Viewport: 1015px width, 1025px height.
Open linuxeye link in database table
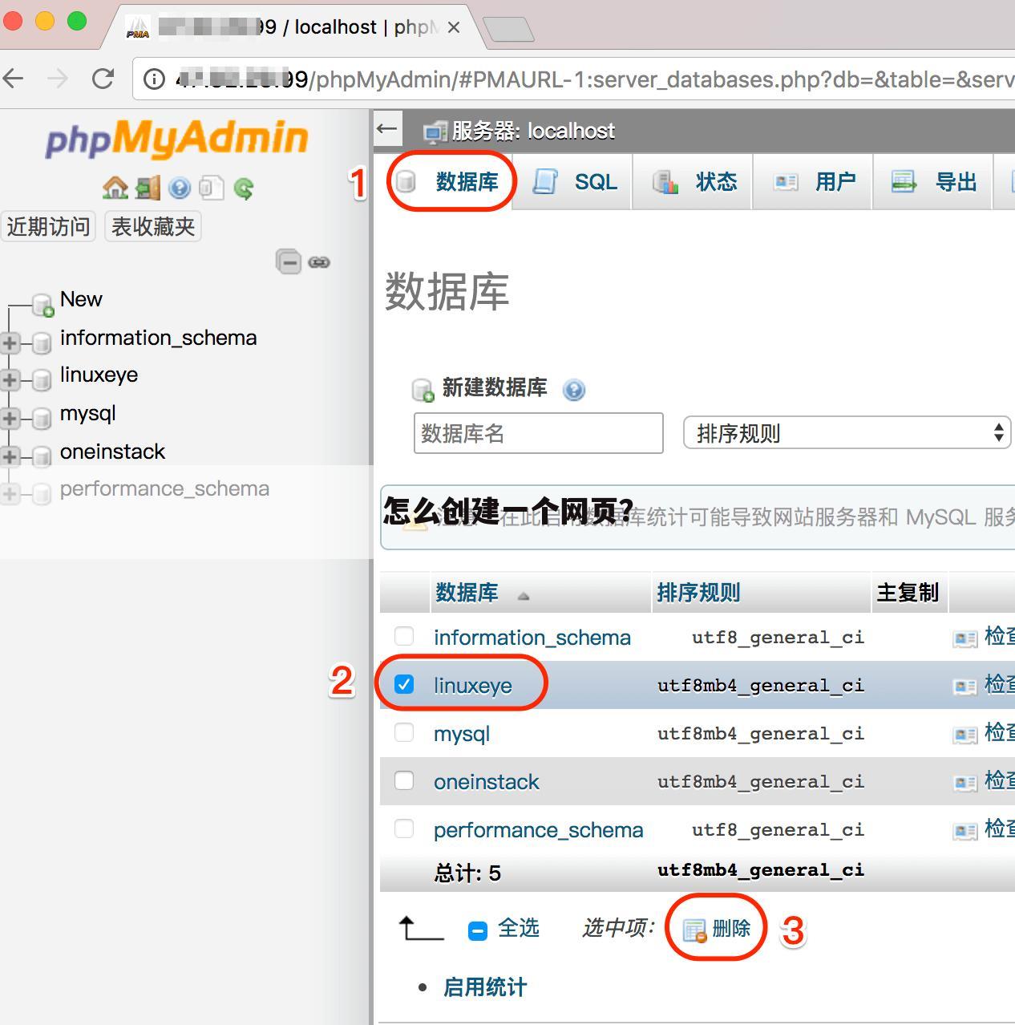pos(473,686)
